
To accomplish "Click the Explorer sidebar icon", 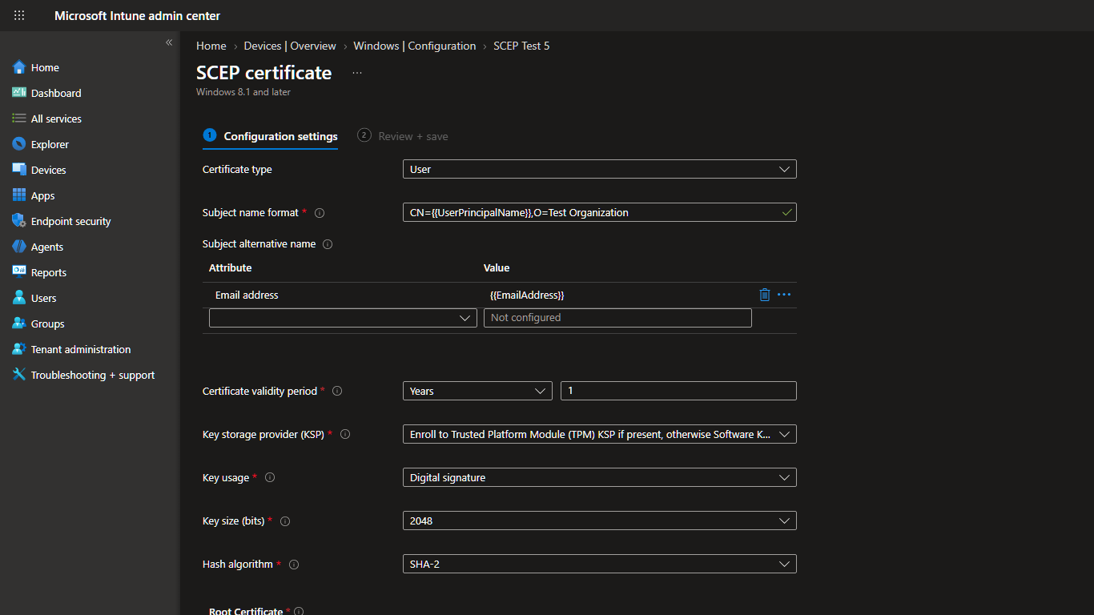I will pos(19,144).
